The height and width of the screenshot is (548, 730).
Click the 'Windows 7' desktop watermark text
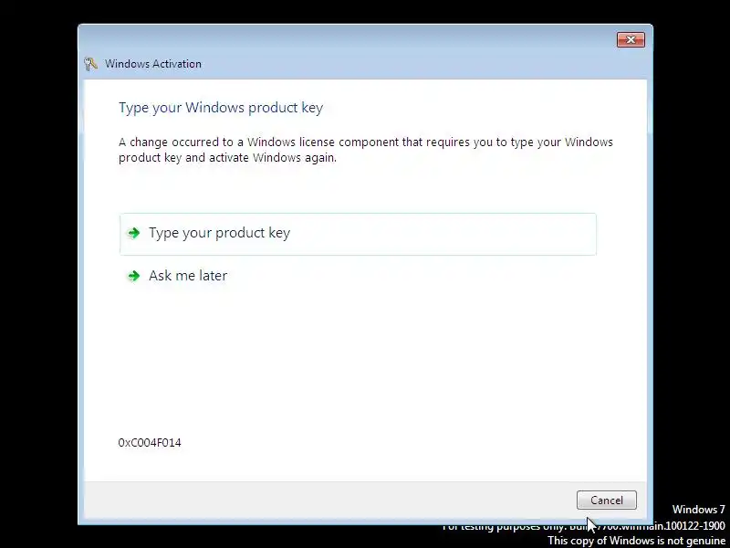698,510
